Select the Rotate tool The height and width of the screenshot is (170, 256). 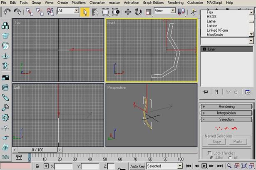(x=138, y=12)
